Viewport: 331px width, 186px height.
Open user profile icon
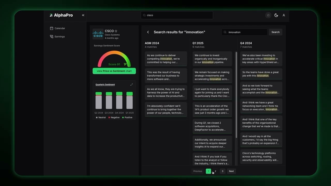(284, 15)
